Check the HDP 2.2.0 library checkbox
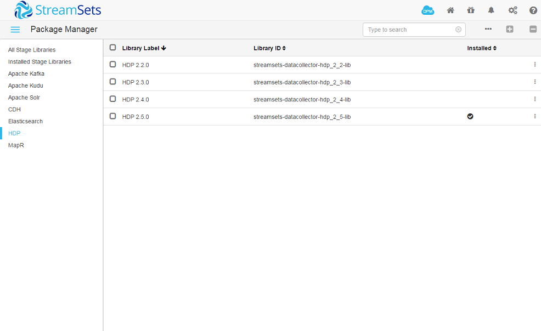Screen dimensions: 541x331 click(112, 64)
